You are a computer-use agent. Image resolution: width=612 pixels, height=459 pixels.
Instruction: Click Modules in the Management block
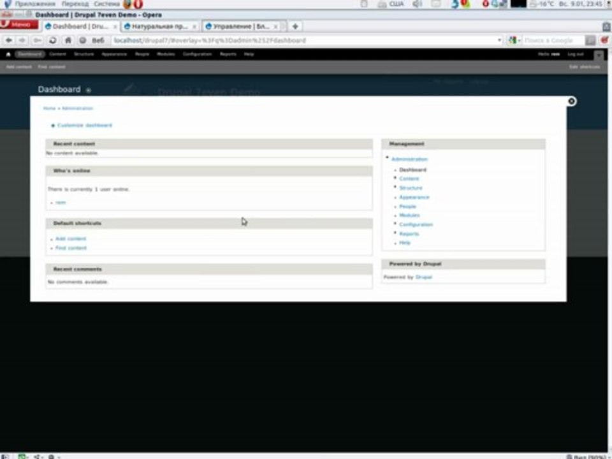[x=409, y=215]
